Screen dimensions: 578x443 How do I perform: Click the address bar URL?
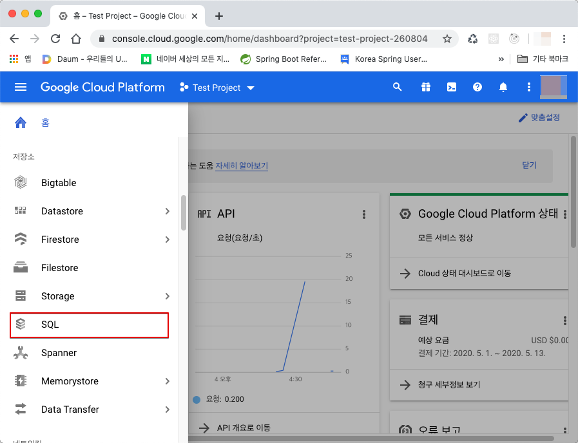269,39
